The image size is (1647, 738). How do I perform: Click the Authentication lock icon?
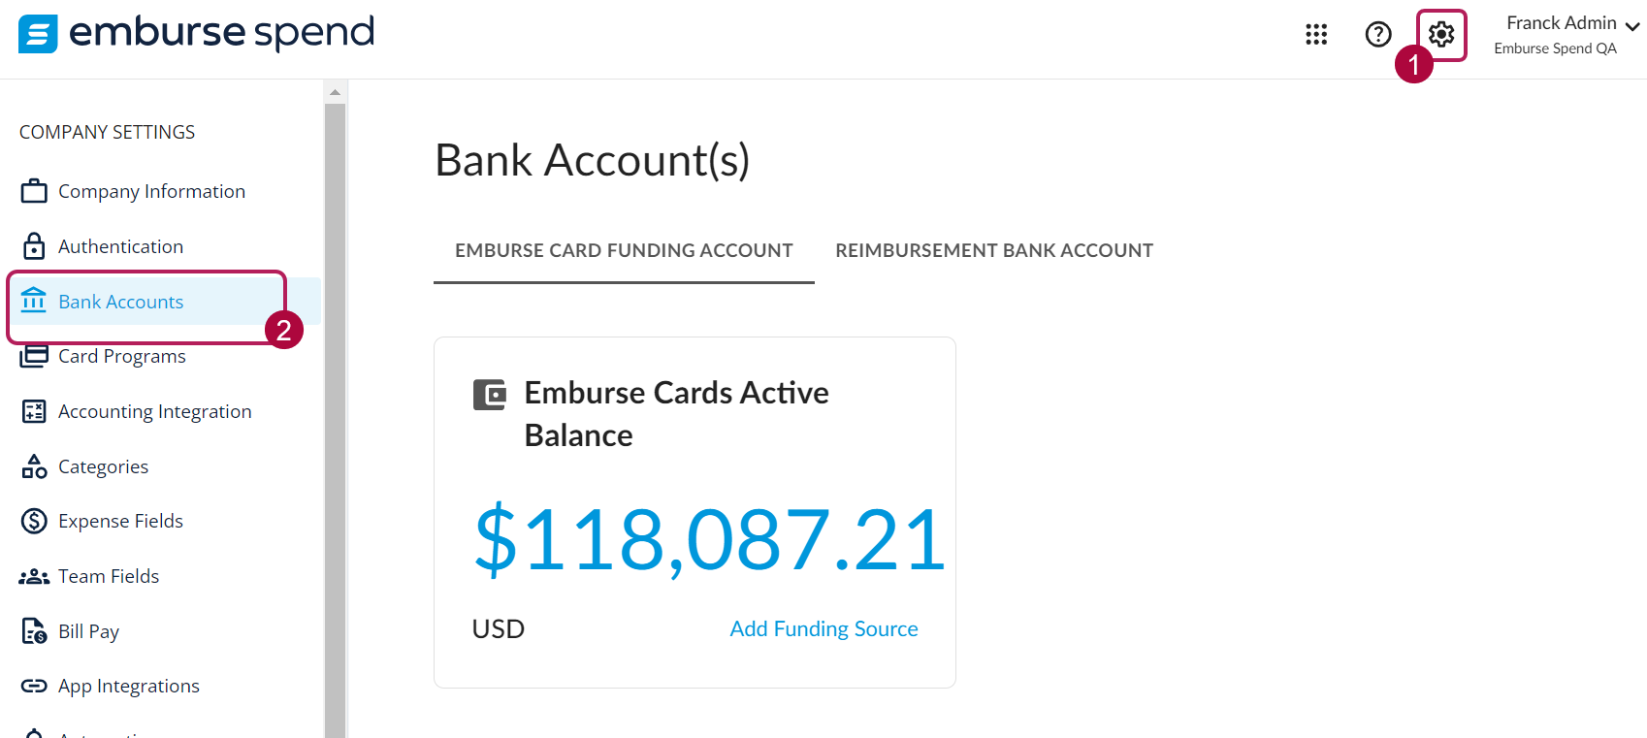pos(34,245)
